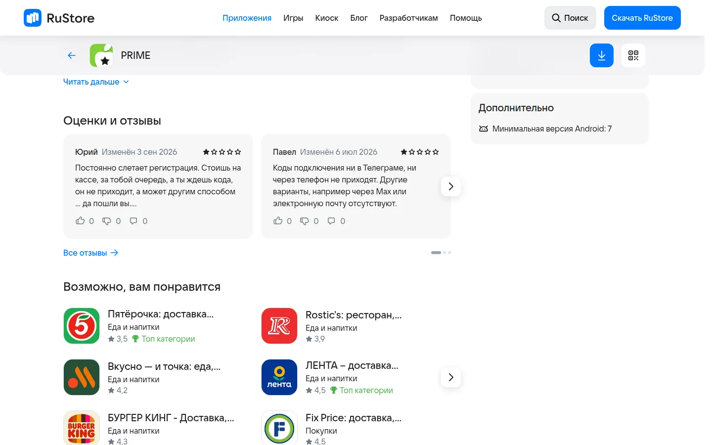Click the 4,2 rating under Вкусно — и точка
Screen dimensions: 712x445
point(118,390)
